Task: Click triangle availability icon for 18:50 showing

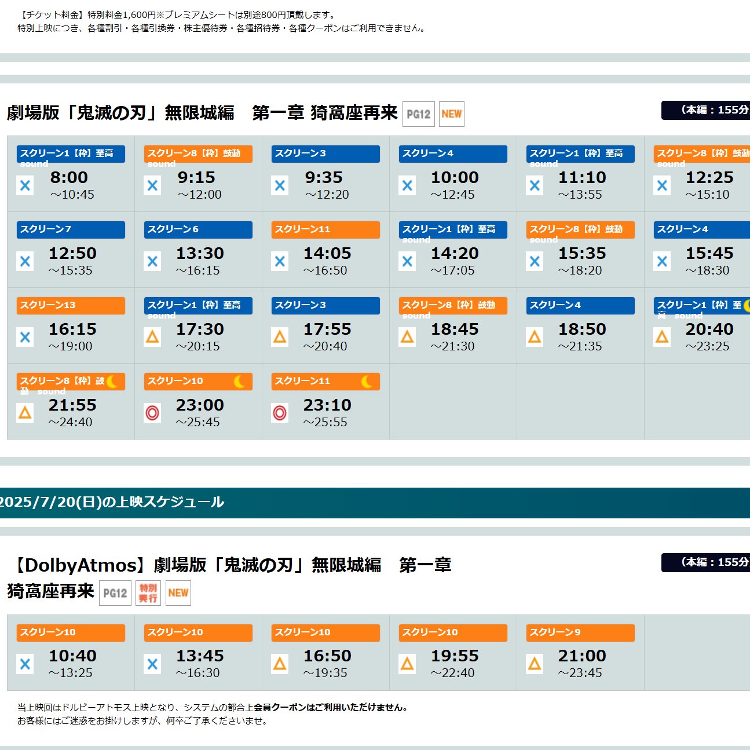Action: (x=535, y=338)
